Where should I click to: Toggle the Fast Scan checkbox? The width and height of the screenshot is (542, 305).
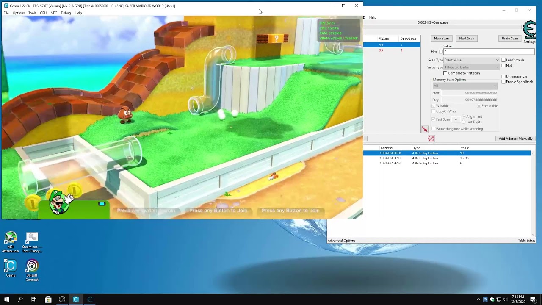tap(433, 119)
